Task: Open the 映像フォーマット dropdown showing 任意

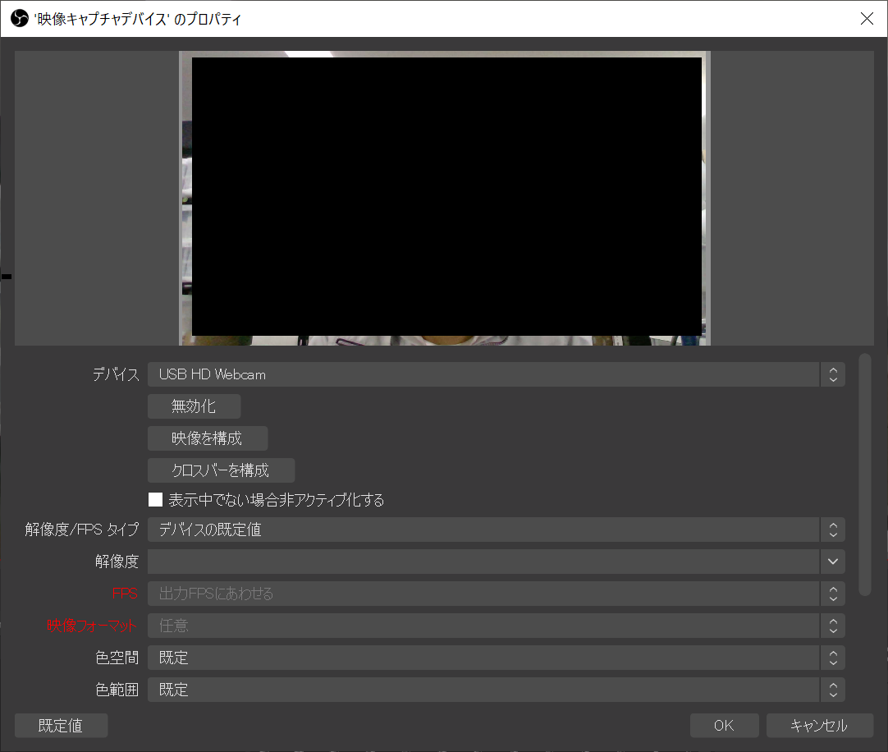Action: (484, 626)
